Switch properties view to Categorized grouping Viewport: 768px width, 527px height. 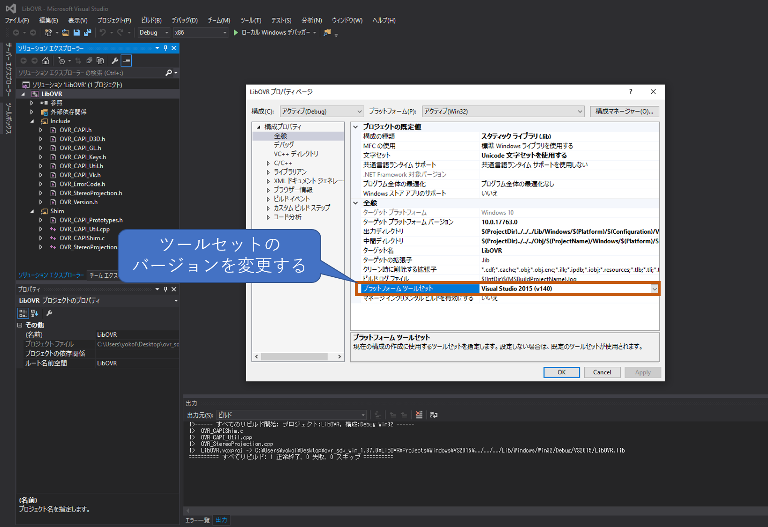23,313
